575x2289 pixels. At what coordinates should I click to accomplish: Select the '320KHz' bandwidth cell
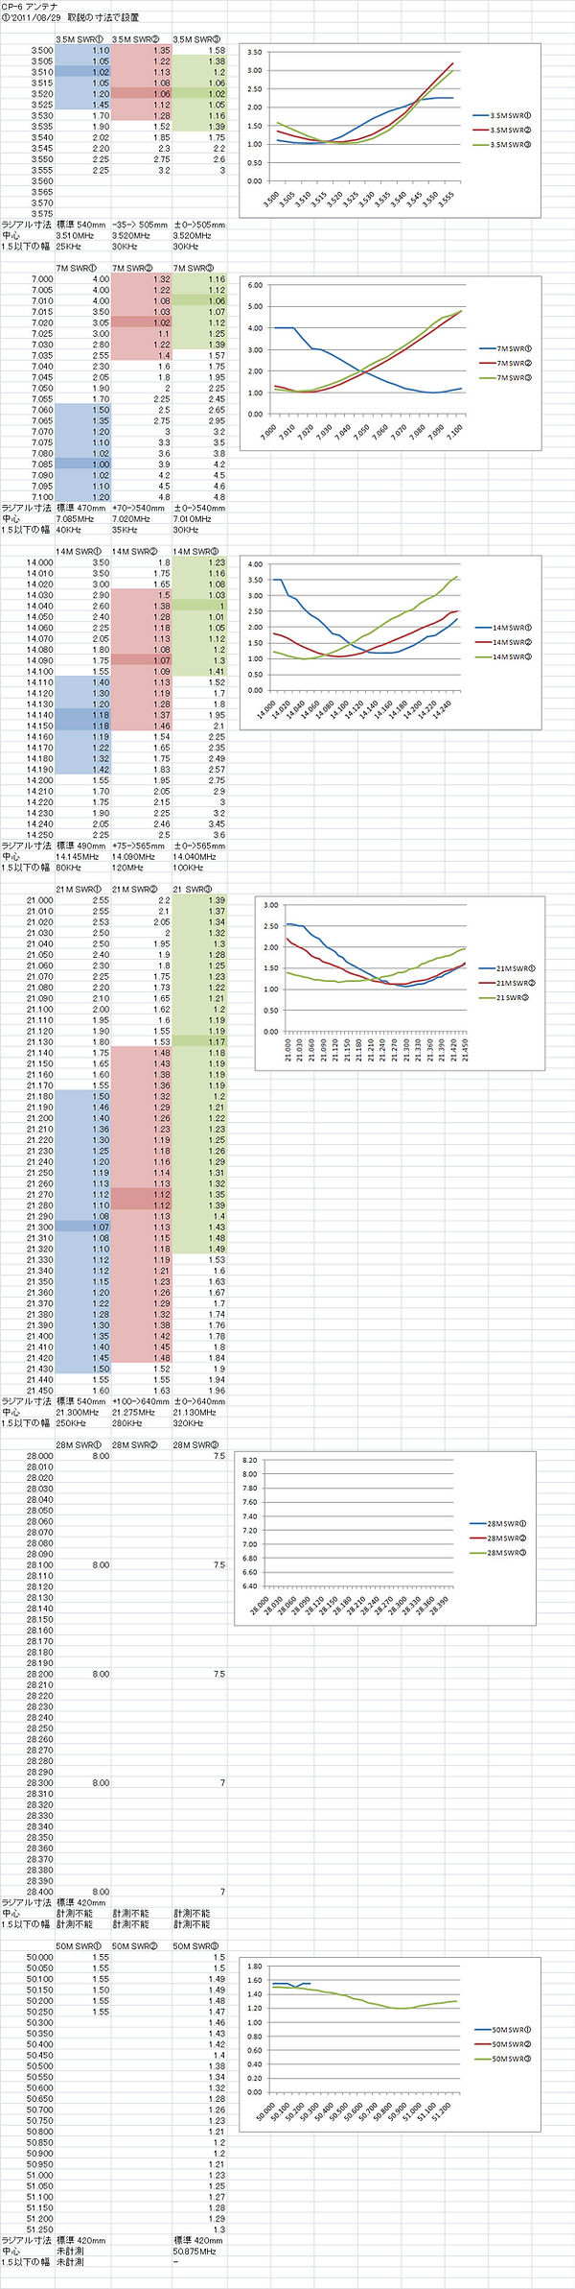tap(189, 1422)
